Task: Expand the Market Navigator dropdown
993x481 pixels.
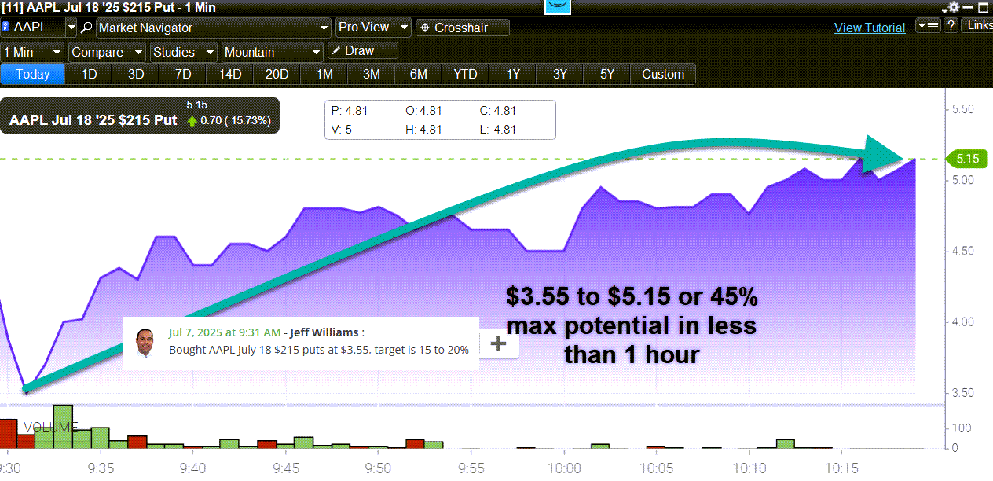Action: click(x=214, y=28)
